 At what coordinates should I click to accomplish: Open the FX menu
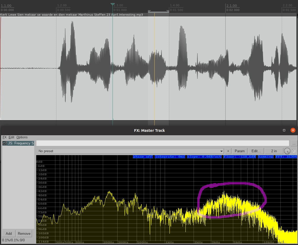point(4,137)
